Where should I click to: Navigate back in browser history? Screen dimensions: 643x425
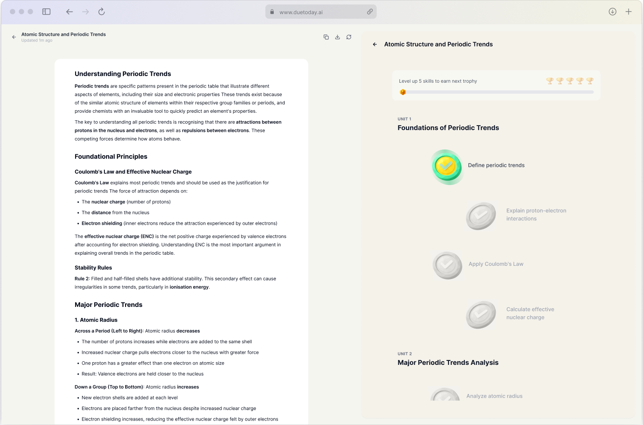pos(69,12)
